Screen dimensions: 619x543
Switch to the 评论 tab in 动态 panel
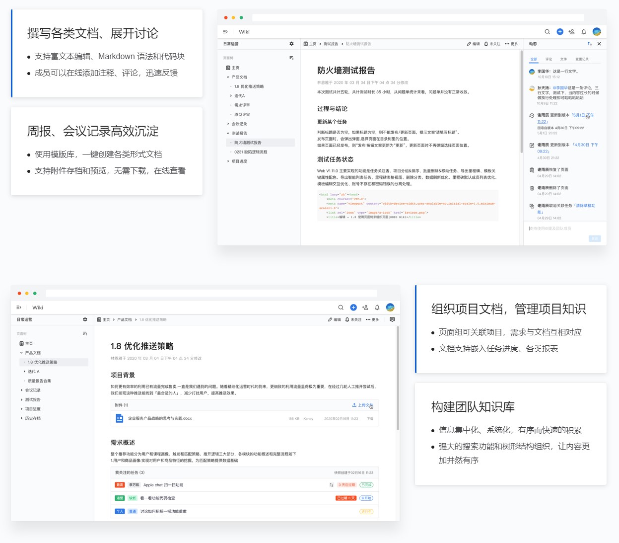tap(549, 59)
